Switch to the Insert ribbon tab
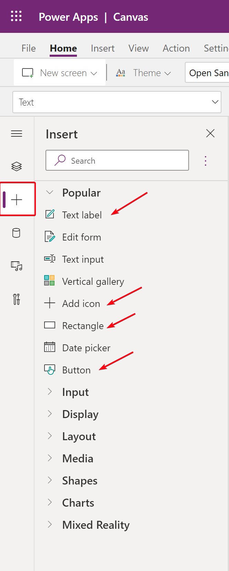The width and height of the screenshot is (229, 571). tap(103, 48)
